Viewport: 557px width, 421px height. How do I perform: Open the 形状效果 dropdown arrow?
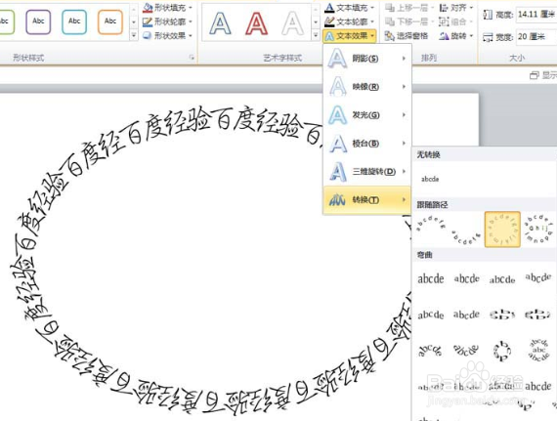[191, 36]
